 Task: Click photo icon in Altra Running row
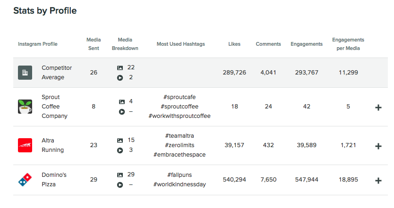(x=120, y=140)
